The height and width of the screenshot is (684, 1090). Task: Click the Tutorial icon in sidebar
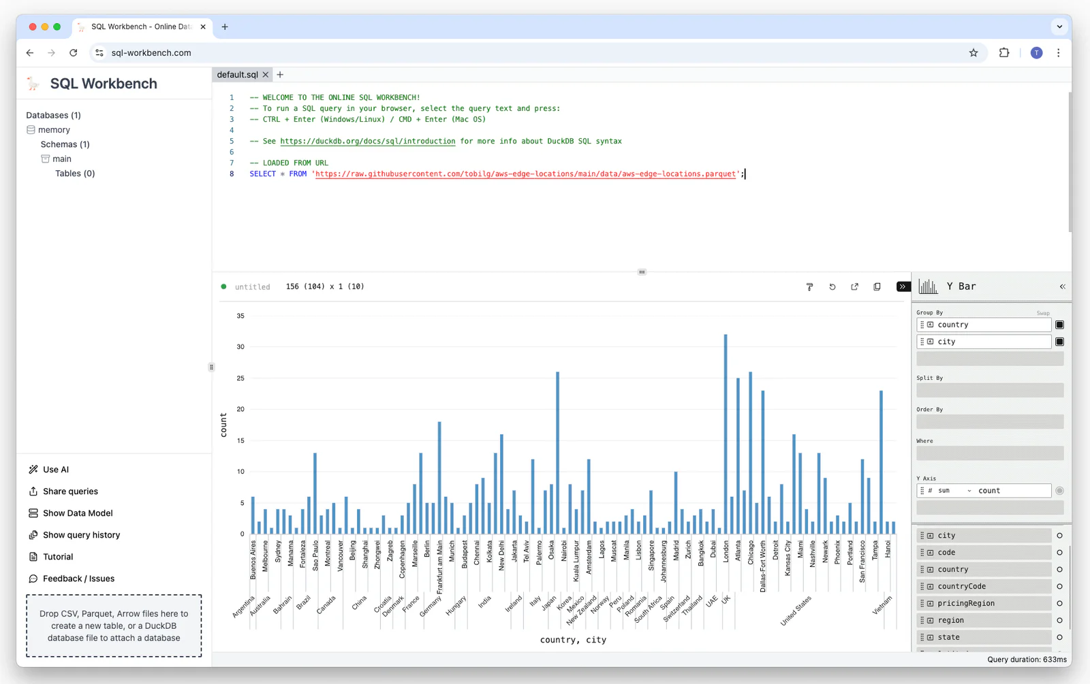pos(33,557)
